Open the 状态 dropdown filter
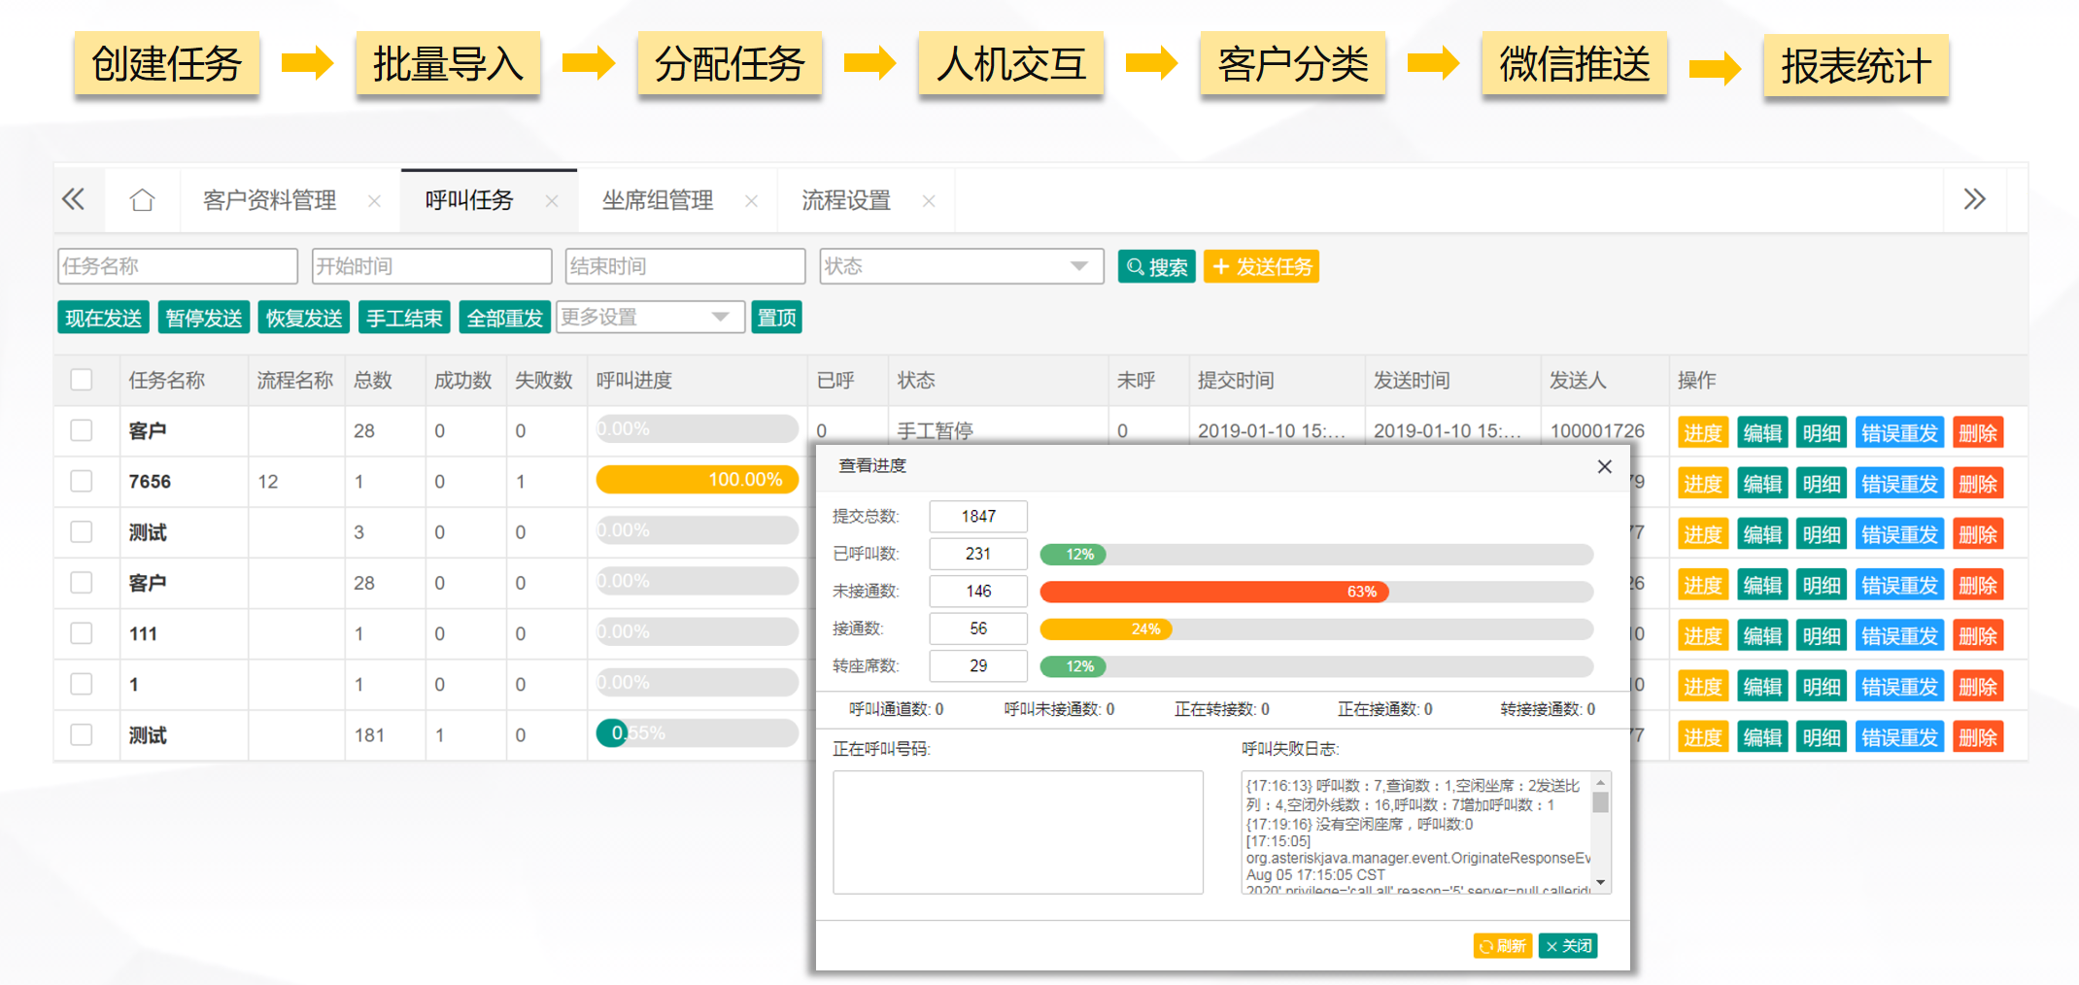 pyautogui.click(x=961, y=266)
